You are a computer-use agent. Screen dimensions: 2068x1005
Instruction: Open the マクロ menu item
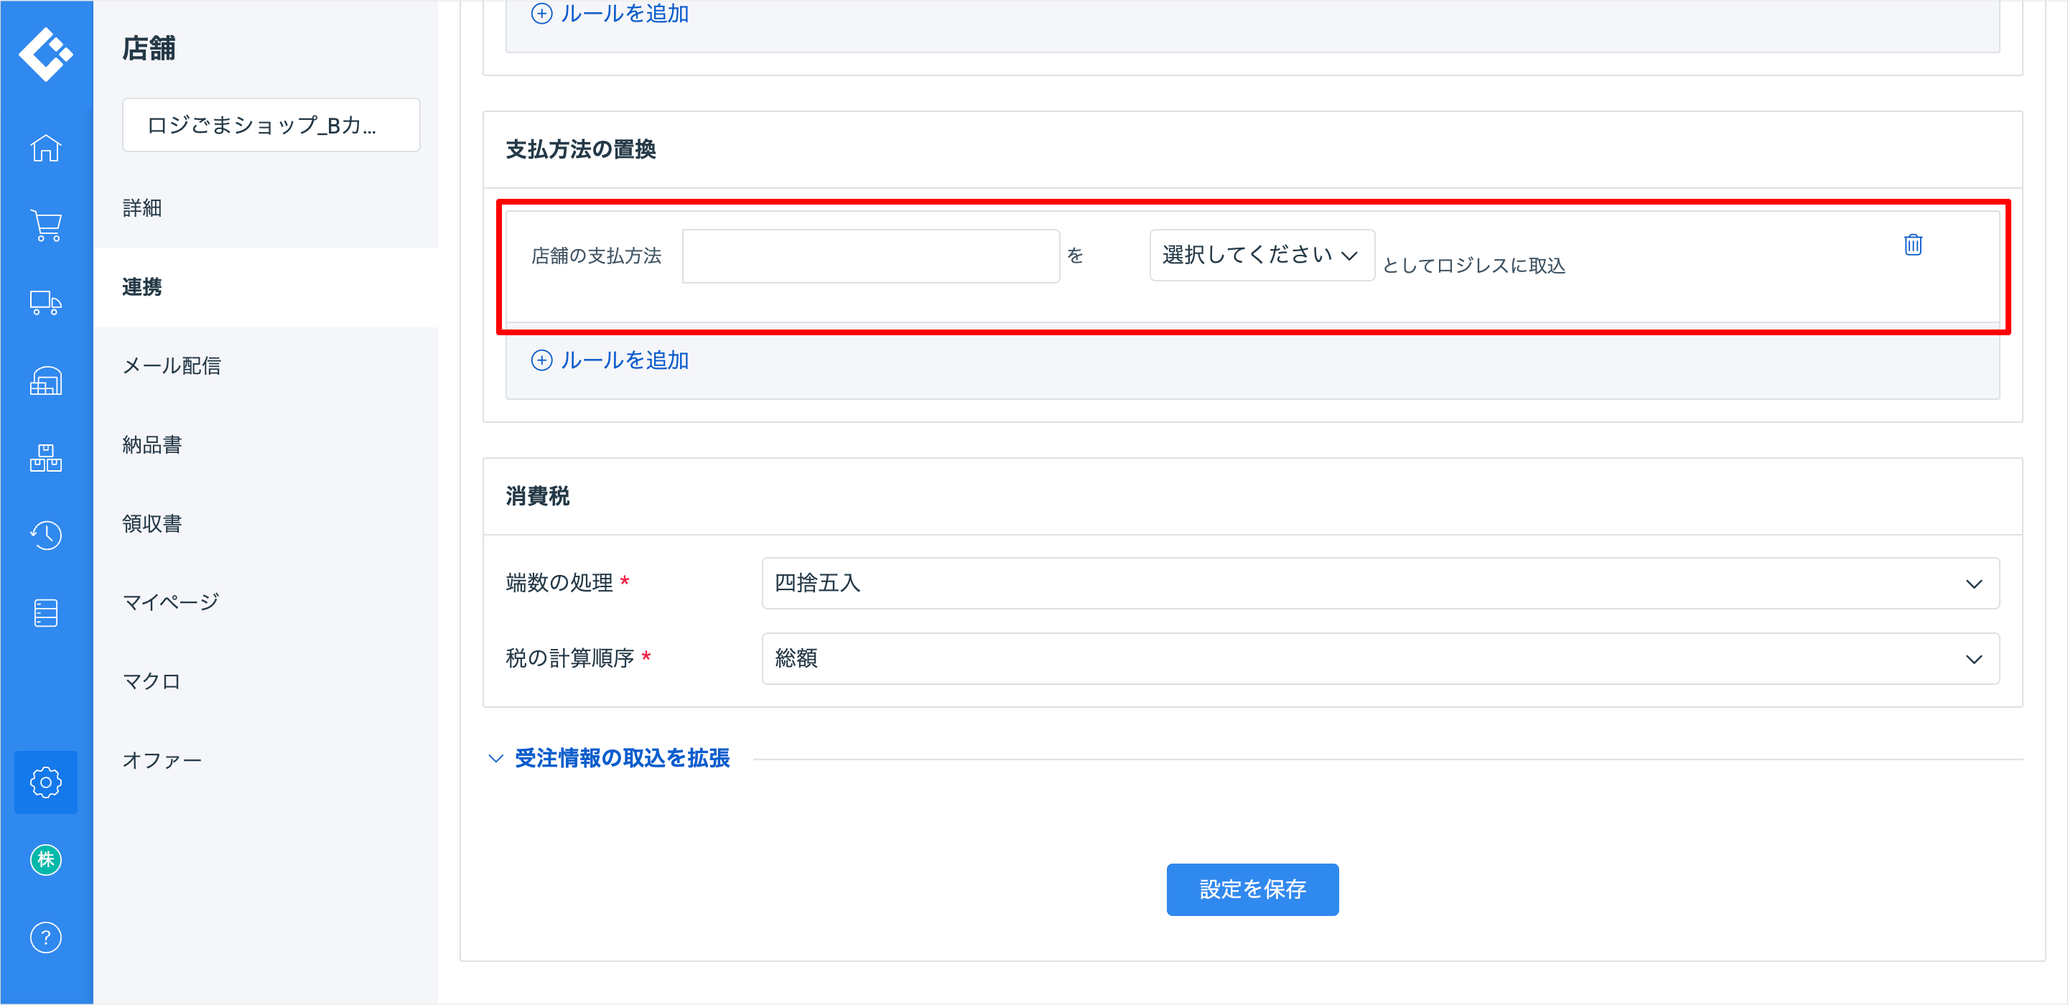pos(151,681)
